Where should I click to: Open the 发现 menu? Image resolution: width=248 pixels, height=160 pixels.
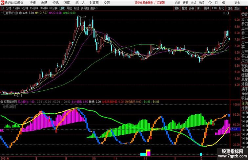pyautogui.click(x=67, y=3)
